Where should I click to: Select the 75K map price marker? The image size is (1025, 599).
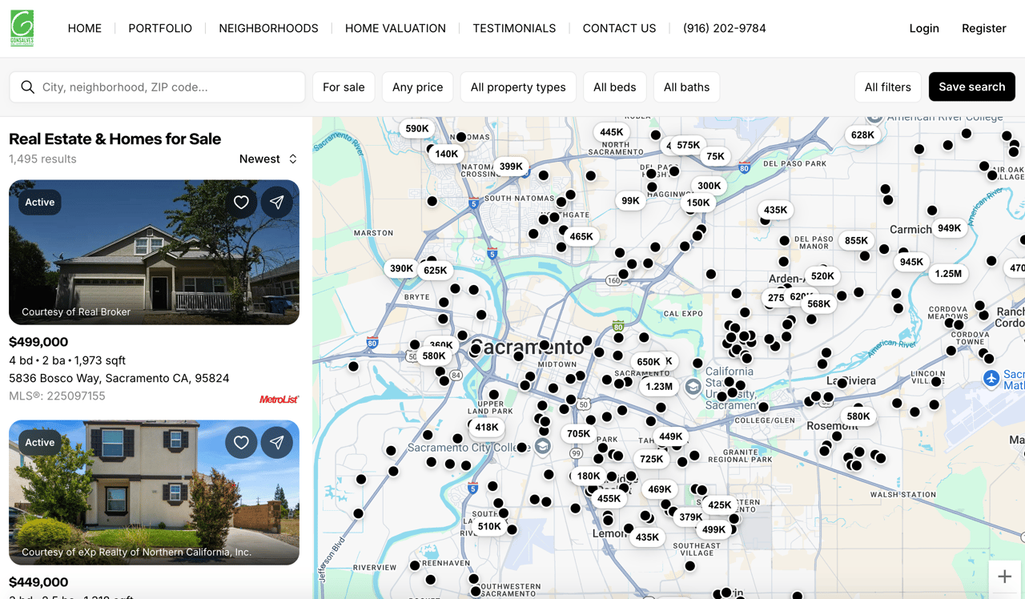coord(715,156)
